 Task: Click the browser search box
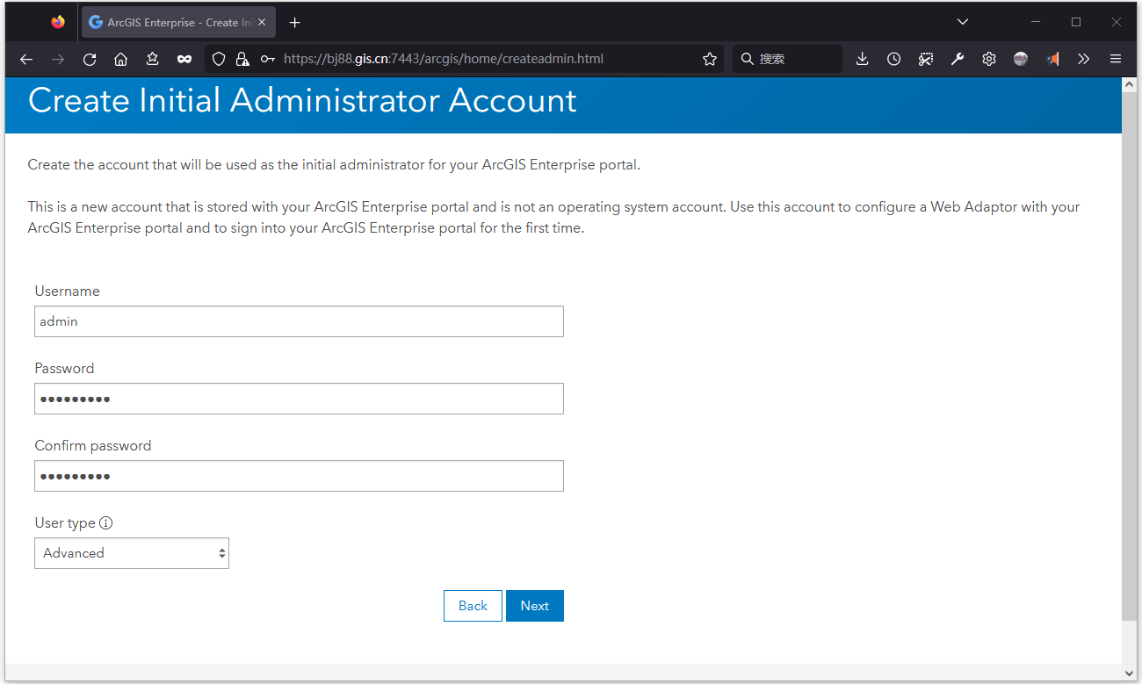(787, 59)
